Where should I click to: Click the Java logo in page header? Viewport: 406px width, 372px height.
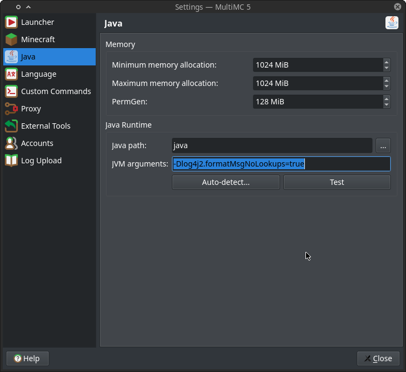[392, 23]
